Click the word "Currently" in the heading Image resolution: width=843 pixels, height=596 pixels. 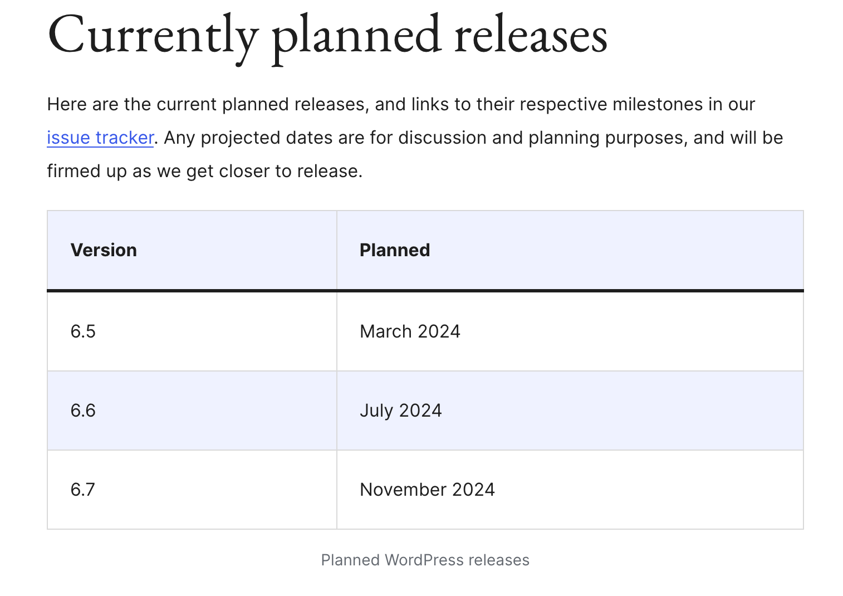click(x=153, y=36)
